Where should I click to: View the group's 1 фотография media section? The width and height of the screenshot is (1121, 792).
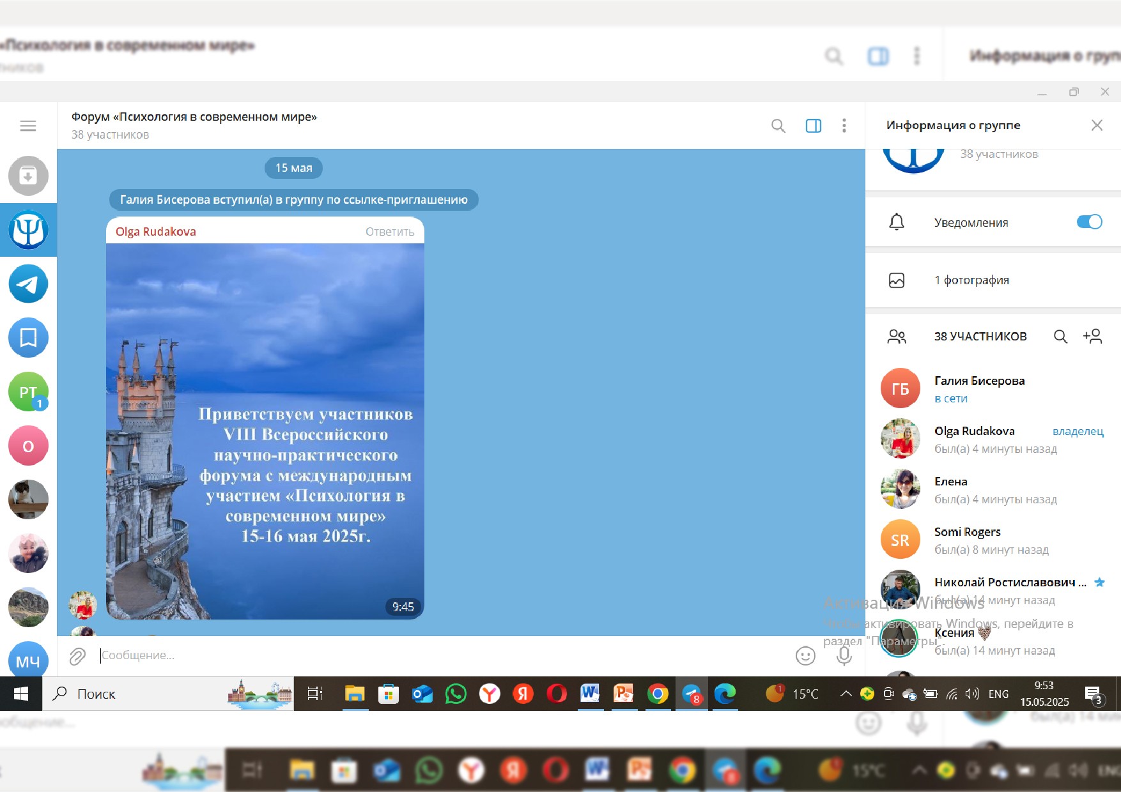972,280
